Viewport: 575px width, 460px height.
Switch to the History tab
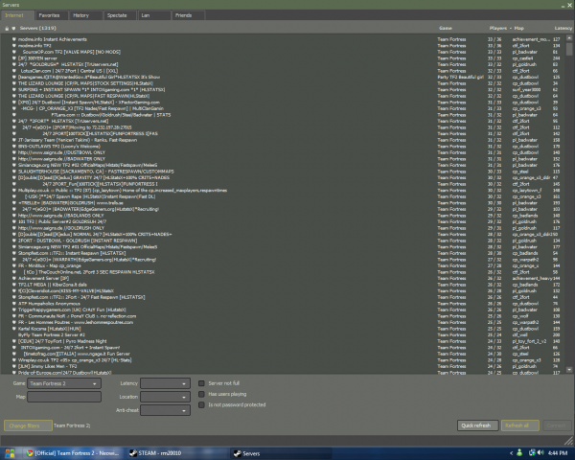point(85,15)
